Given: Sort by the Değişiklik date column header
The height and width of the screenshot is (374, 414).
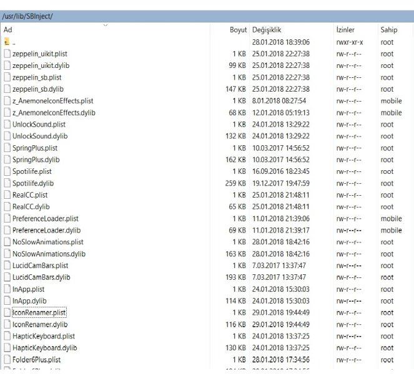Looking at the screenshot, I should click(267, 30).
